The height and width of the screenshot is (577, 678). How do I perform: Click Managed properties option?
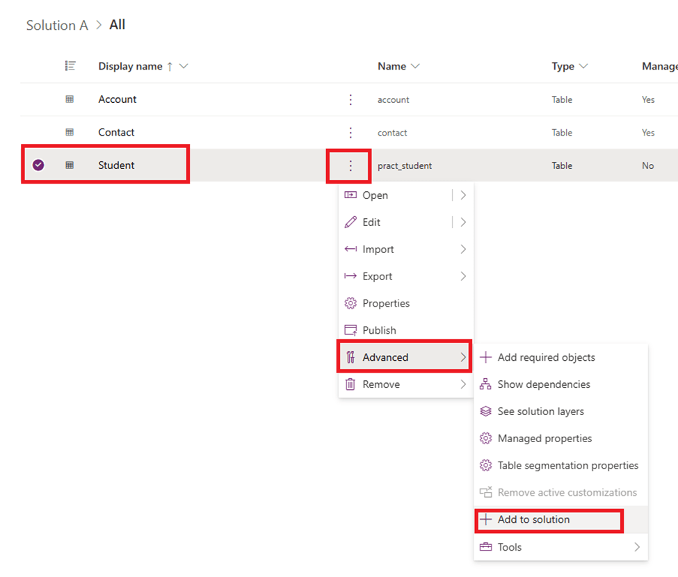[x=544, y=439]
